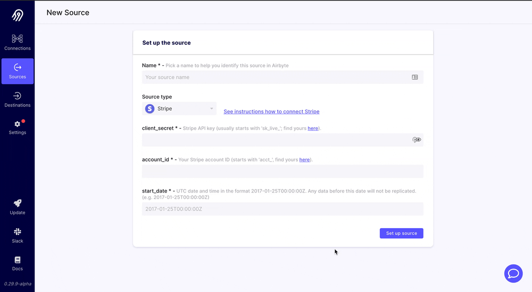Screen dimensions: 532x292
Task: Go to Sources in the sidebar
Action: (18, 71)
